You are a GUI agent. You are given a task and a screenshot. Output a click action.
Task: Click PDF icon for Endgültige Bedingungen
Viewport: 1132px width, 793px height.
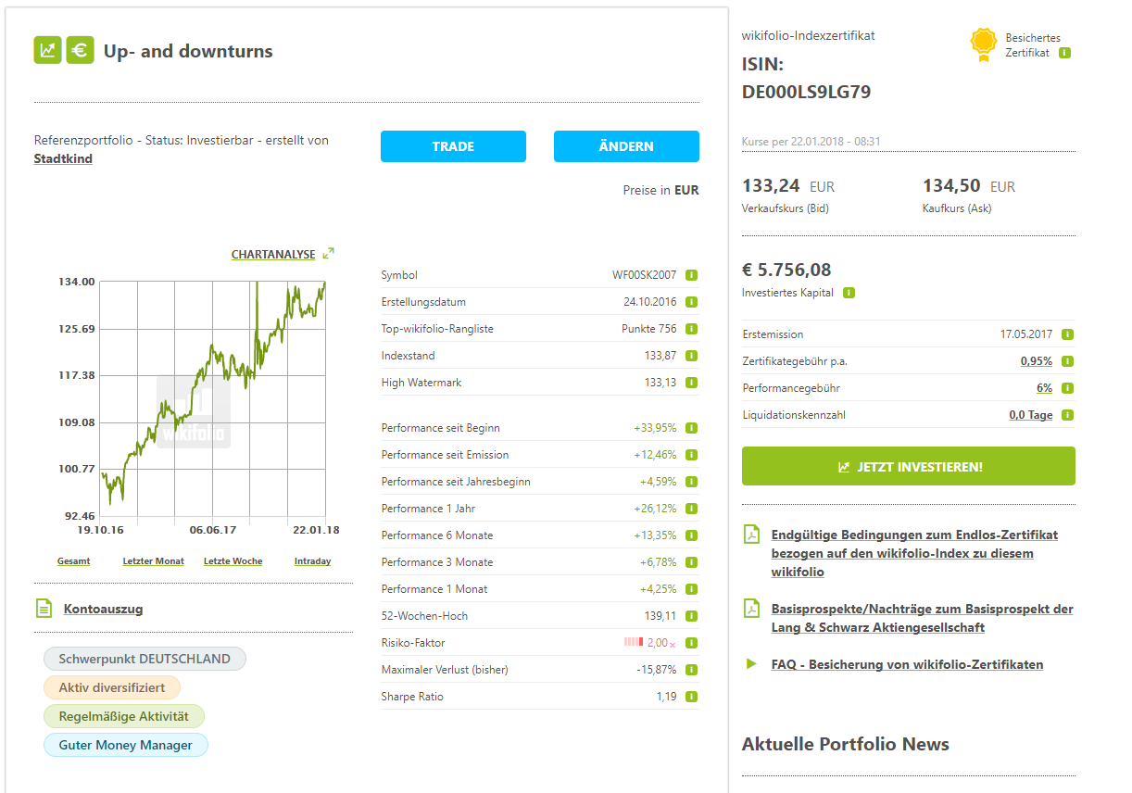752,535
